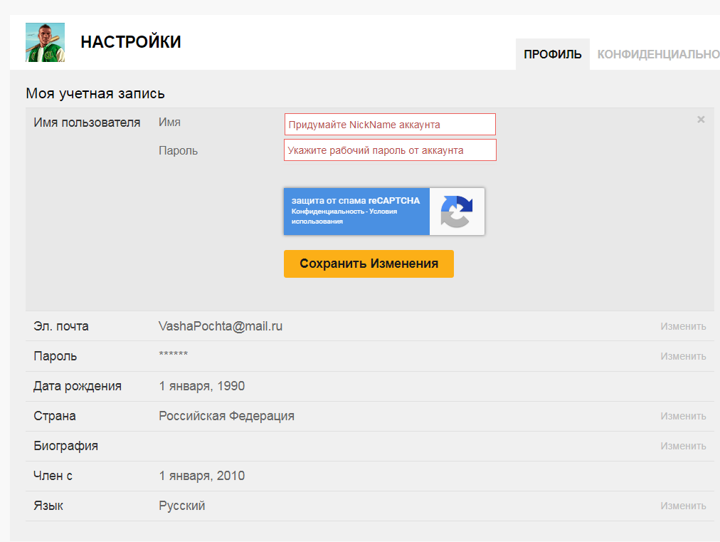Click the Русский language value
This screenshot has width=720, height=542.
pyautogui.click(x=182, y=506)
